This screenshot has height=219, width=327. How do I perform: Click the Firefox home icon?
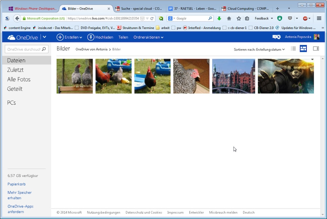230,18
